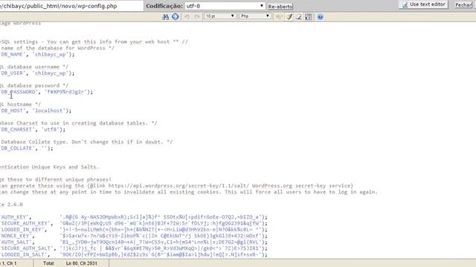
Task: Click the wp-config.php file path field
Action: click(71, 6)
